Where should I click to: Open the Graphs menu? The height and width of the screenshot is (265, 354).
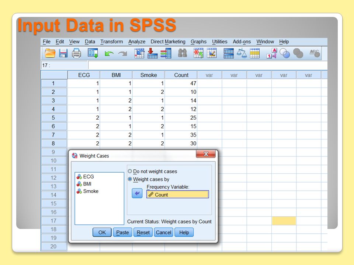(x=198, y=42)
